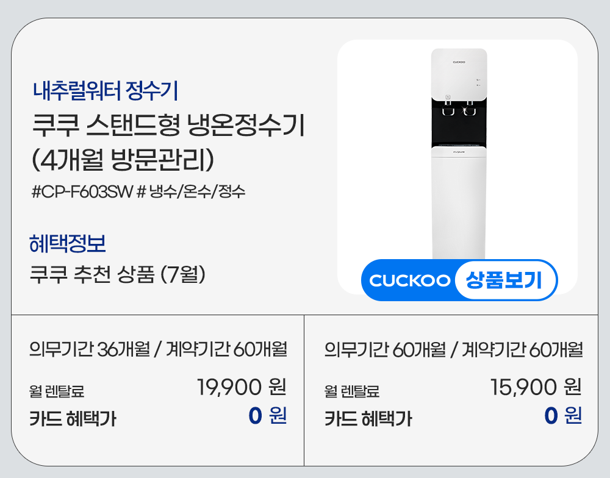Click the 15,900 원 monthly rental price
This screenshot has width=610, height=478.
coord(536,387)
